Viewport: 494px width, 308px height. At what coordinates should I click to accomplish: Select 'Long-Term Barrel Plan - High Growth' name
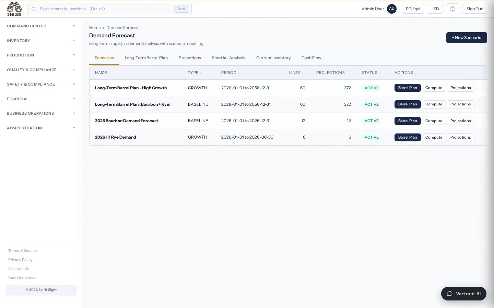coord(131,88)
